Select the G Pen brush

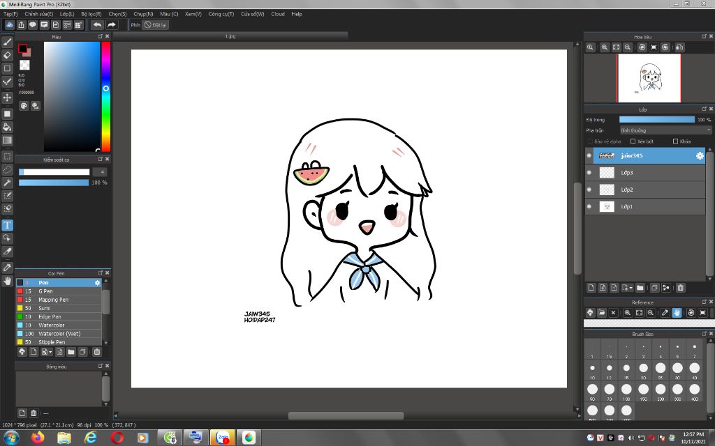(x=59, y=291)
